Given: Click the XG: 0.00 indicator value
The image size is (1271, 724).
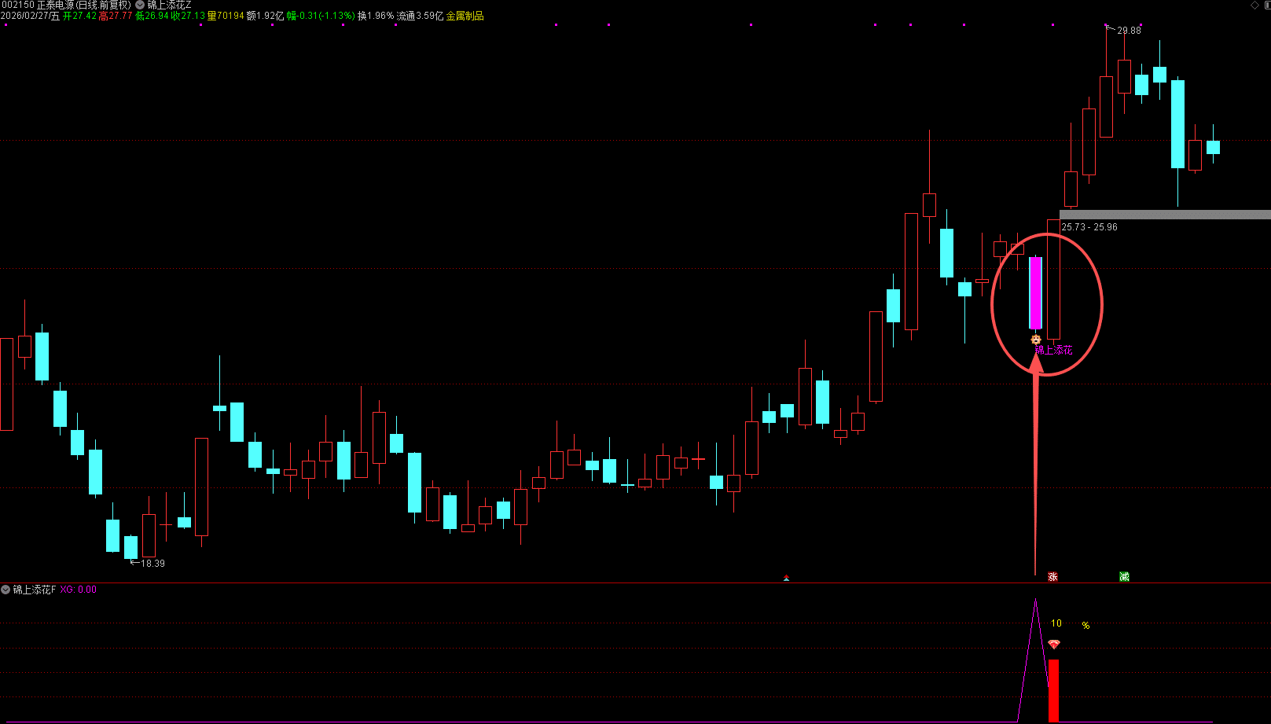Looking at the screenshot, I should click(78, 590).
